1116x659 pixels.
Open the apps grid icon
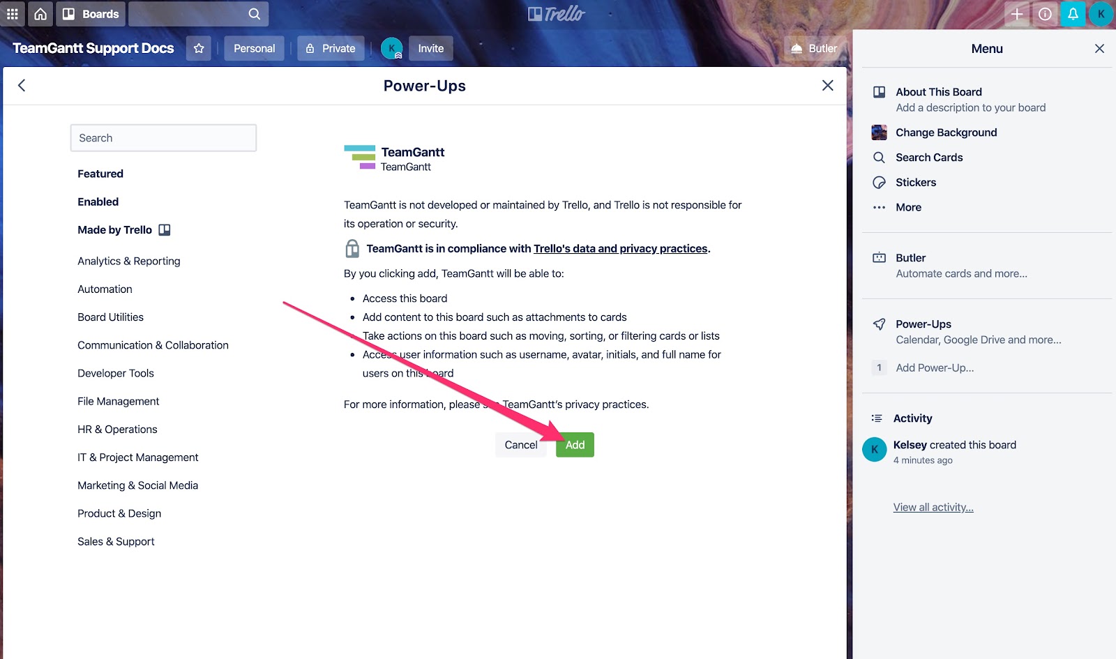coord(13,14)
